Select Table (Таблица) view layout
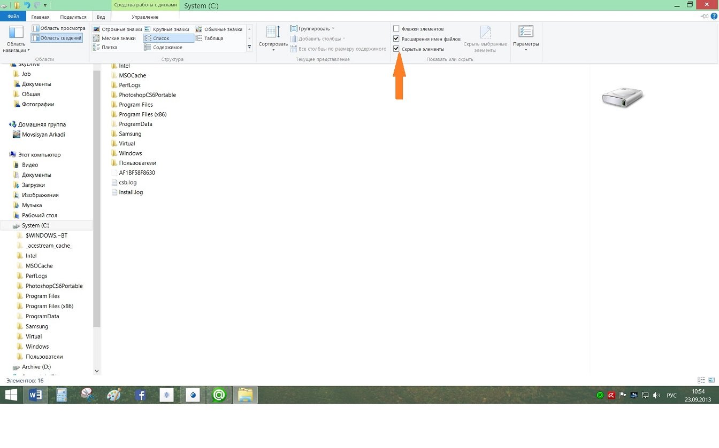The image size is (719, 448). [x=213, y=38]
